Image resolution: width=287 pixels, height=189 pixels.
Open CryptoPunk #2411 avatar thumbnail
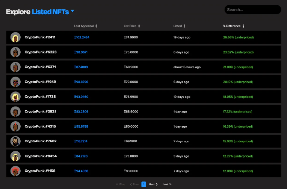click(x=15, y=37)
